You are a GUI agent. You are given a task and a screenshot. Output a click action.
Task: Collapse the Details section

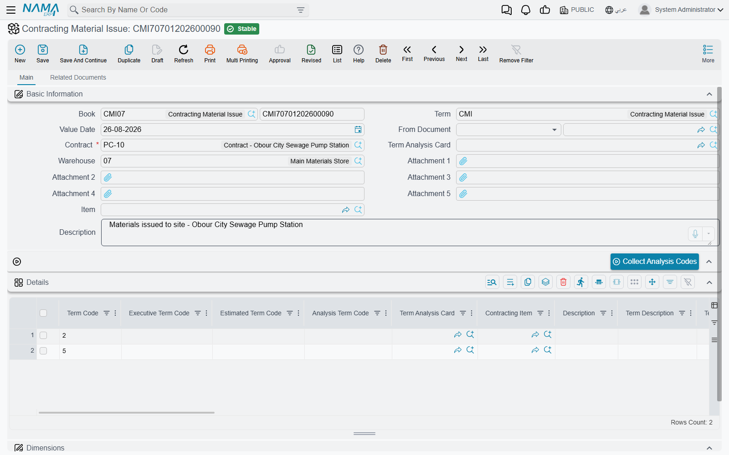coord(709,283)
